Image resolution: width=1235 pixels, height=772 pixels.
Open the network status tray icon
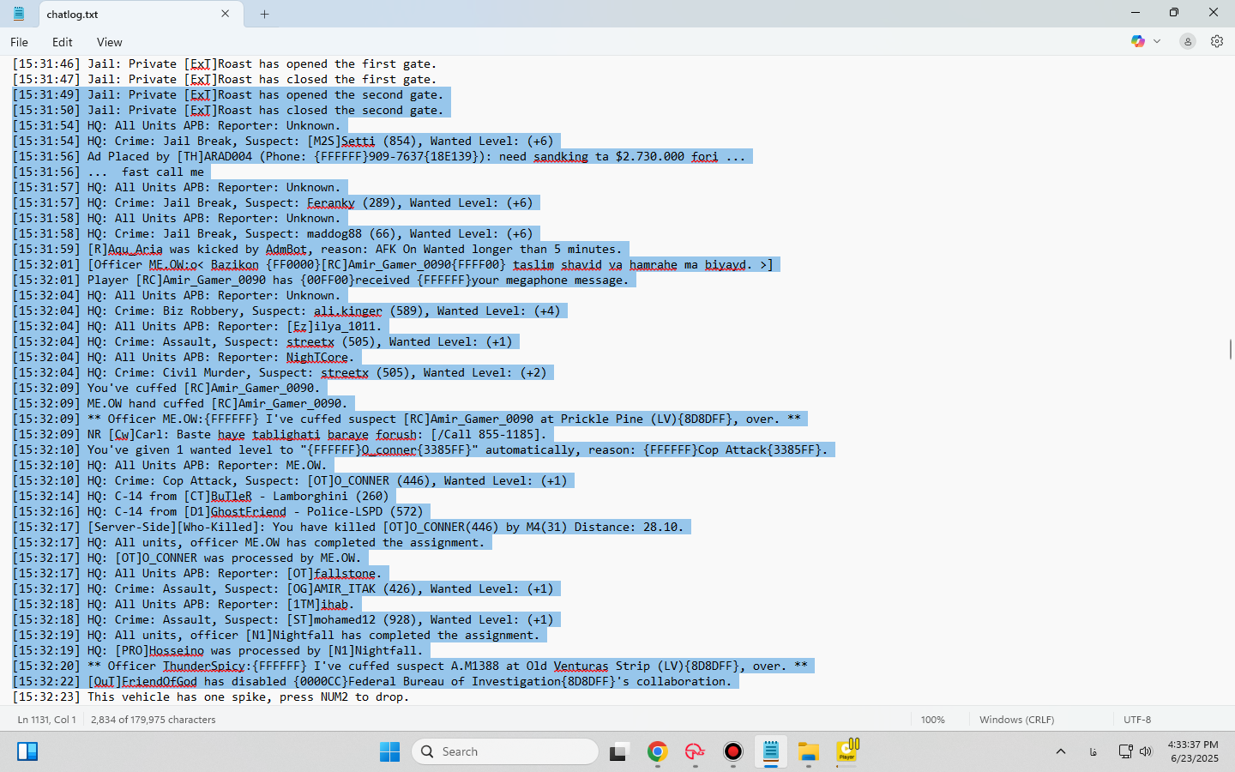1126,751
